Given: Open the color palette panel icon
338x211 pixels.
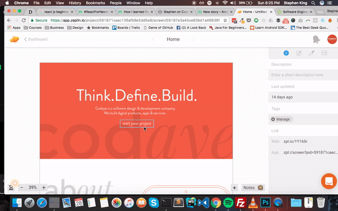Looking at the screenshot, I should click(x=299, y=53).
